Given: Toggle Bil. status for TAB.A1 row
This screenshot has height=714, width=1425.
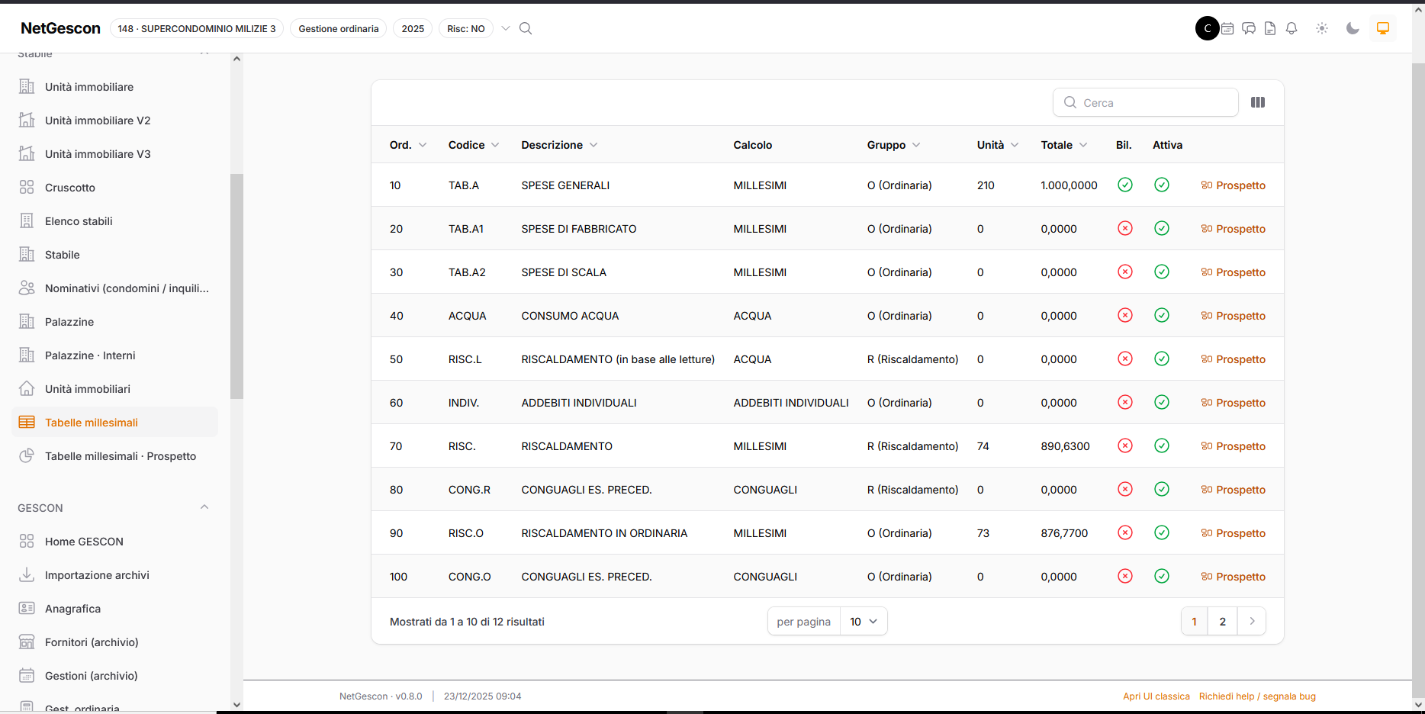Looking at the screenshot, I should (x=1125, y=228).
